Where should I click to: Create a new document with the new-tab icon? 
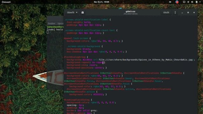click(82, 13)
